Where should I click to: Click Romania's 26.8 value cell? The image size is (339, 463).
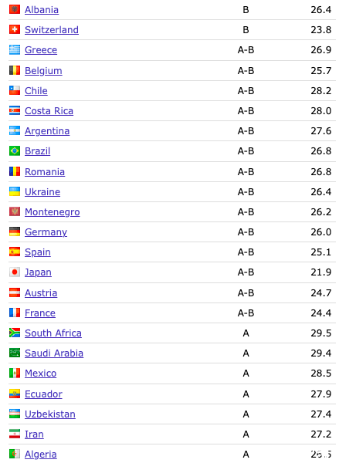320,171
